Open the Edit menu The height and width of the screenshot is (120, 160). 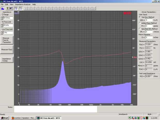point(6,4)
